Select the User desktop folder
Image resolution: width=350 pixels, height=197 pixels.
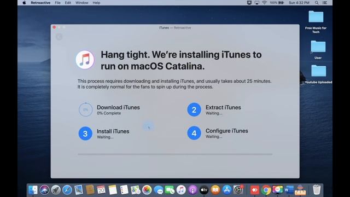[318, 50]
